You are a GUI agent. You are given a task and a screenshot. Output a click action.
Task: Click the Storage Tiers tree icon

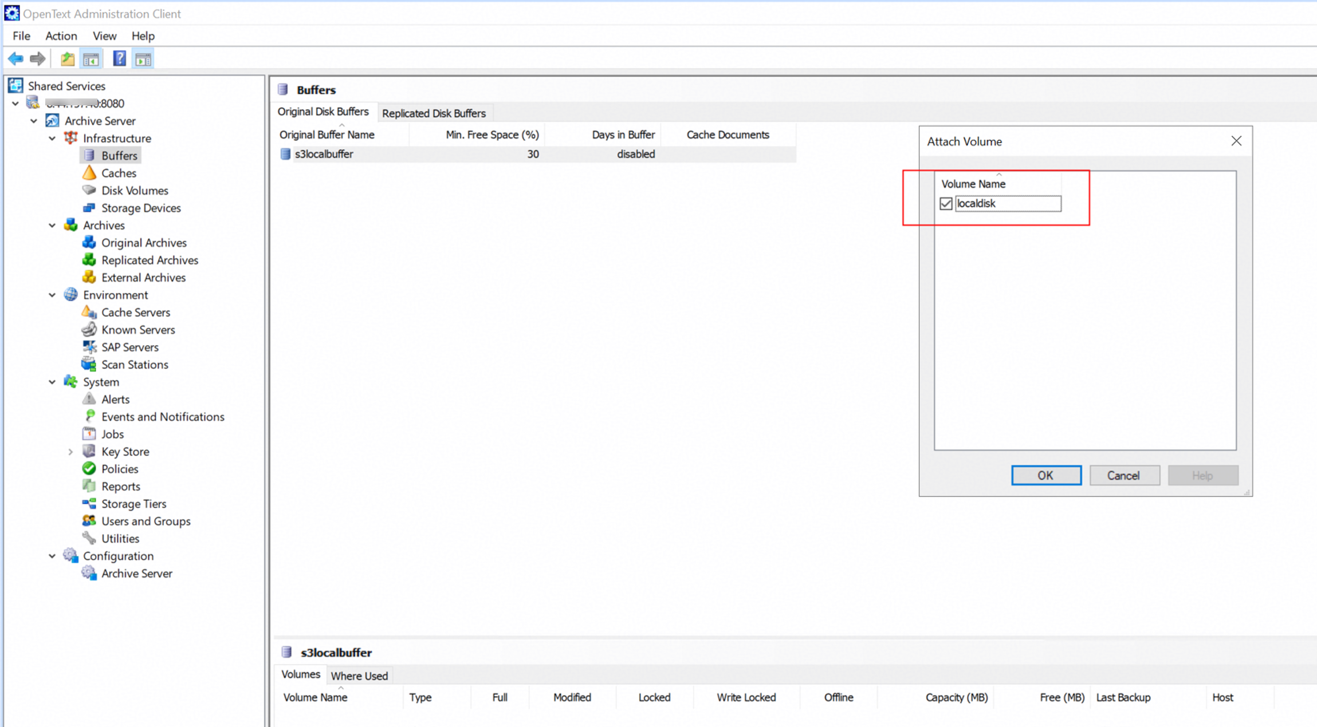(89, 503)
